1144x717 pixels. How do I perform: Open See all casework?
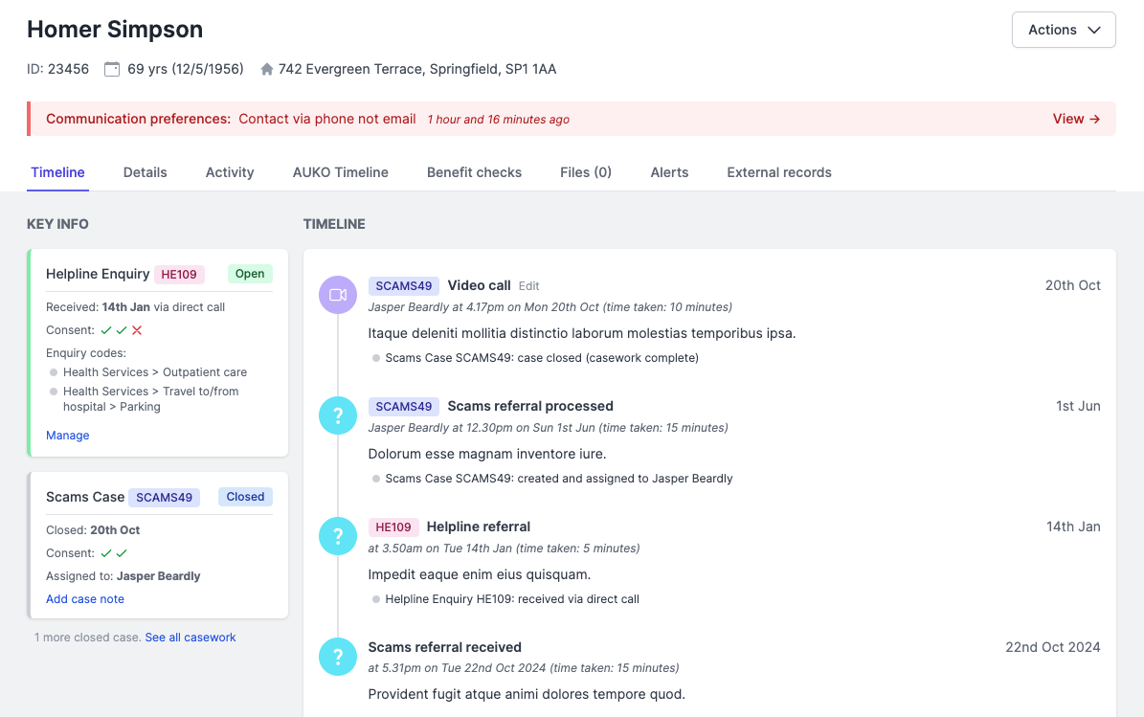(x=190, y=637)
